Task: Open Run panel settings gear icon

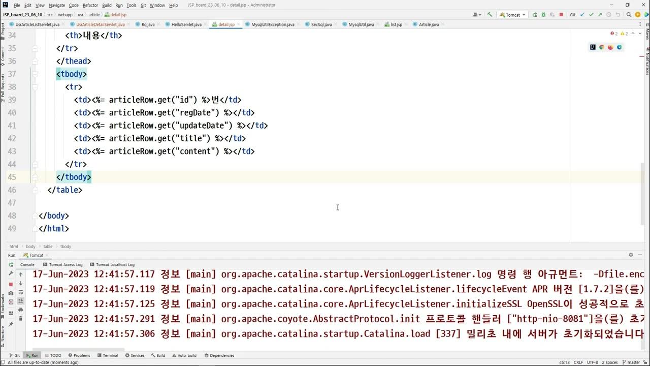Action: [x=631, y=255]
